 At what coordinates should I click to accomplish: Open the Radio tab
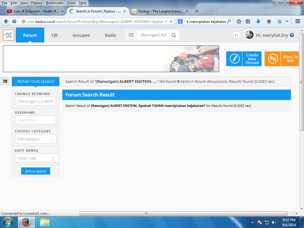click(110, 35)
